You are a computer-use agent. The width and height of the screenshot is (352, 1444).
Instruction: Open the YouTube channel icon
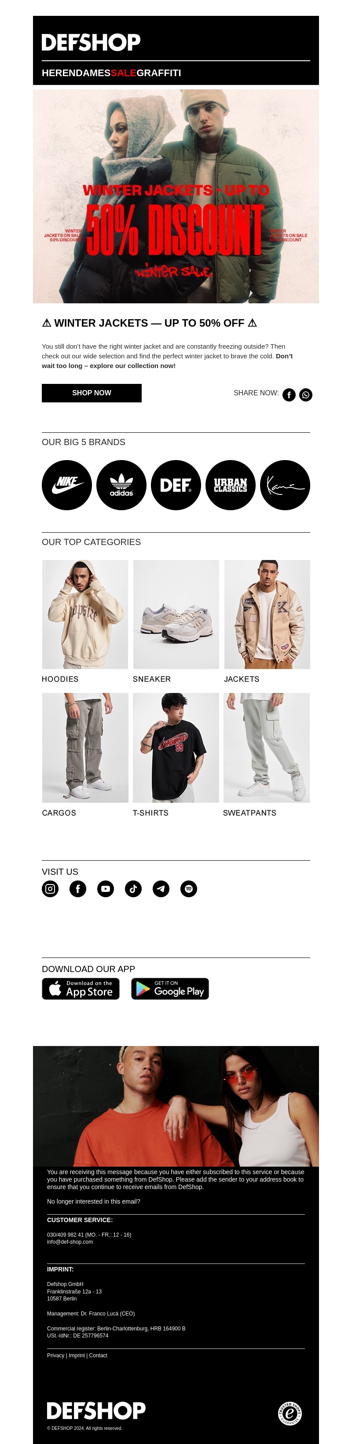(x=105, y=888)
